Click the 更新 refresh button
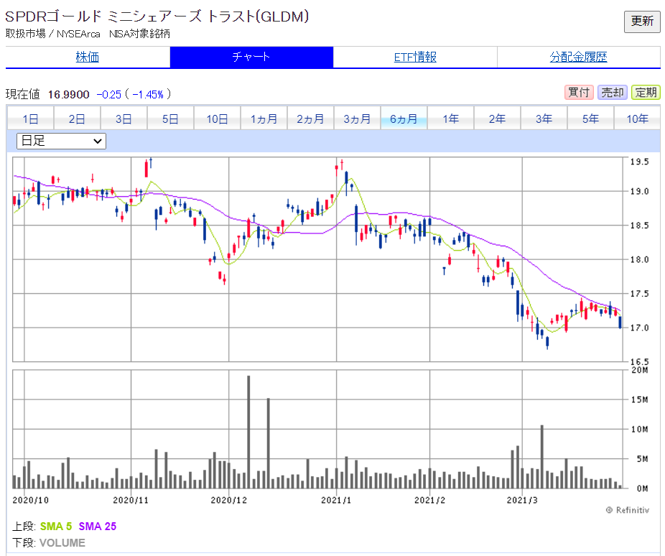Viewport: 665px width, 556px height. [x=642, y=22]
